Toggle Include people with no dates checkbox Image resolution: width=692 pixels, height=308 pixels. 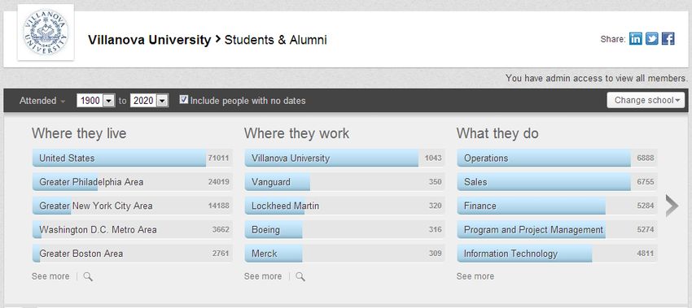[184, 100]
